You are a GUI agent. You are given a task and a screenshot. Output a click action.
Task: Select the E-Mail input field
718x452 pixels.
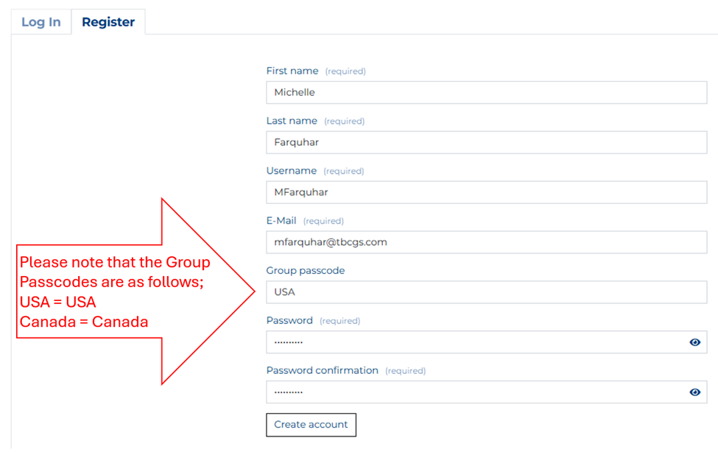pos(486,241)
